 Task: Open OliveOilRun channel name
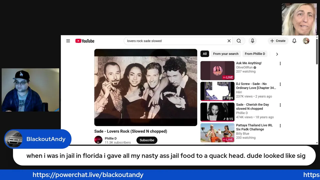click(244, 67)
